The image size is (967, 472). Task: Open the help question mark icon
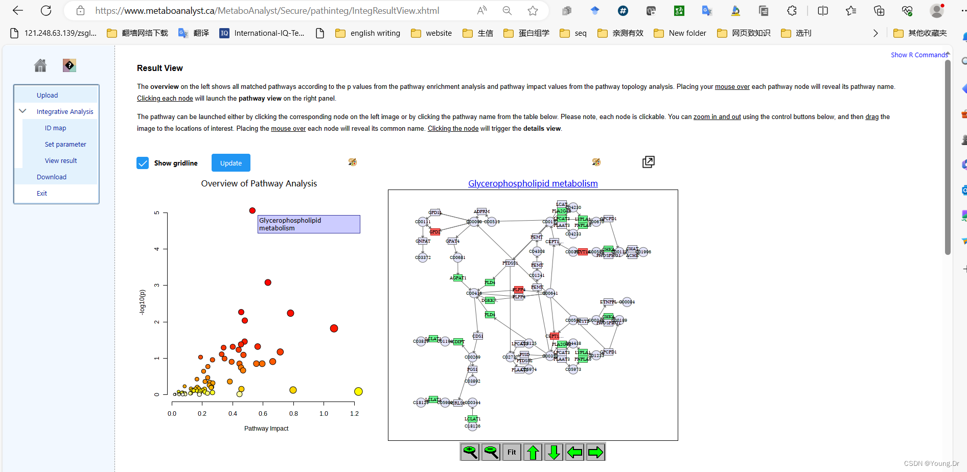70,65
